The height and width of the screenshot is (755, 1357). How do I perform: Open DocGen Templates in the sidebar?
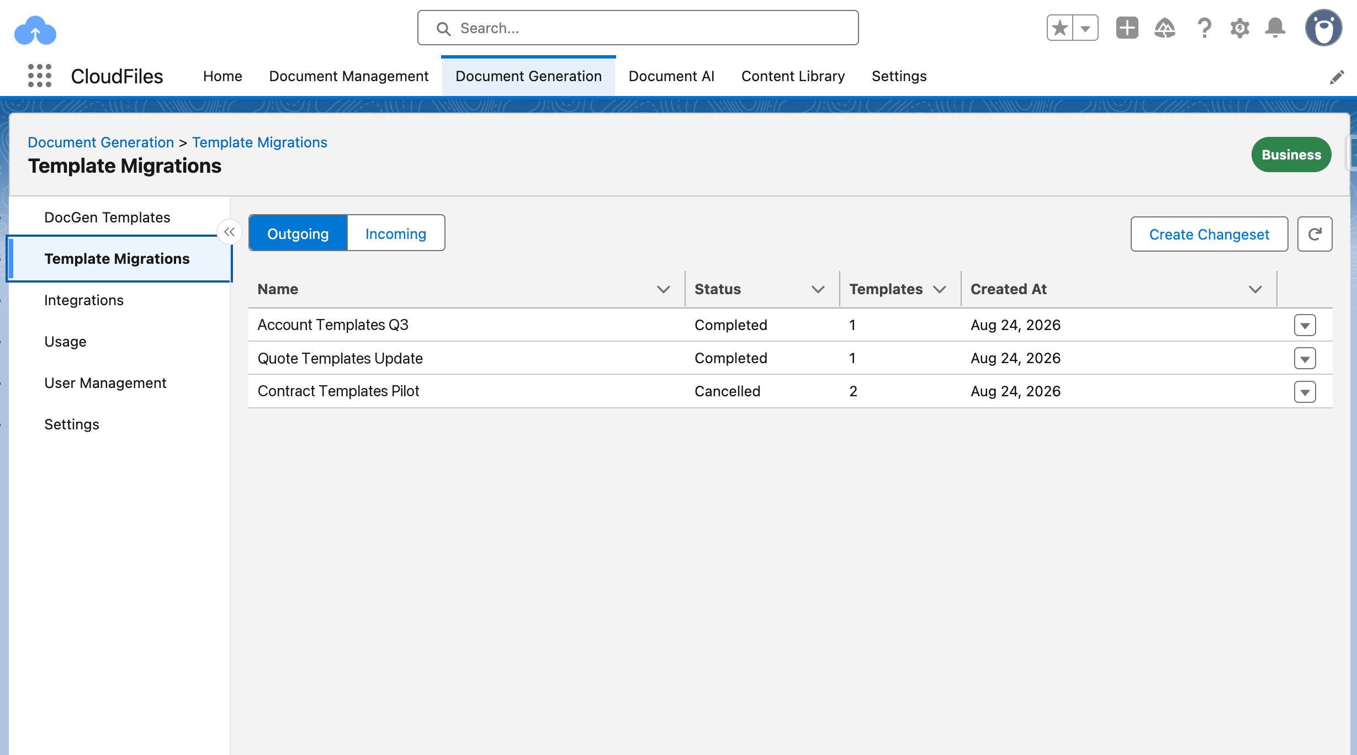coord(107,217)
